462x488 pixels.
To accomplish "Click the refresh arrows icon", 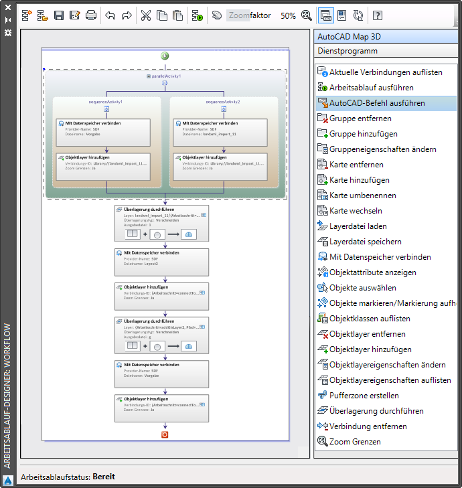I will [358, 15].
